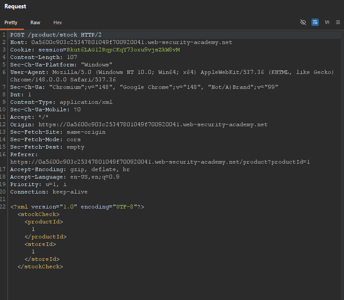The image size is (344, 300).
Task: Click the Referer header name
Action: 24,154
